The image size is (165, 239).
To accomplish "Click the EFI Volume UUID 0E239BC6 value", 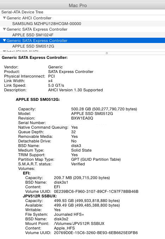I will pyautogui.click(x=96, y=191).
